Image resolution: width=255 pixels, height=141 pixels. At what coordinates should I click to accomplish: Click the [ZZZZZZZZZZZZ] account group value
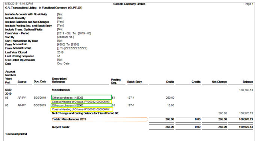(x=76, y=48)
